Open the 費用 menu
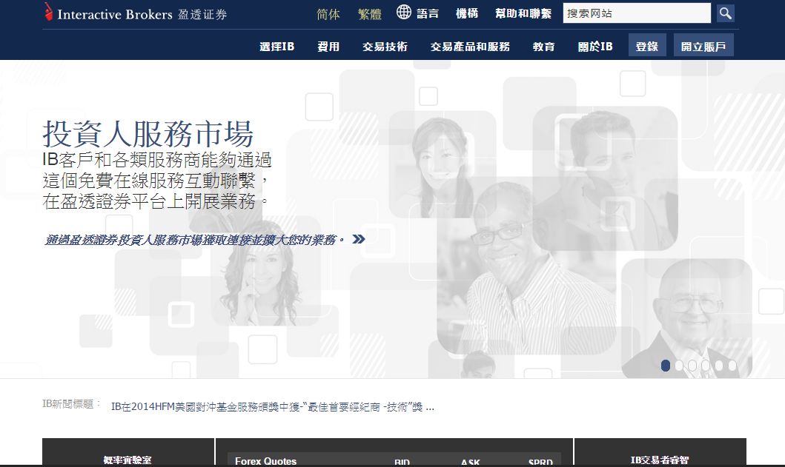785x467 pixels. click(x=328, y=47)
